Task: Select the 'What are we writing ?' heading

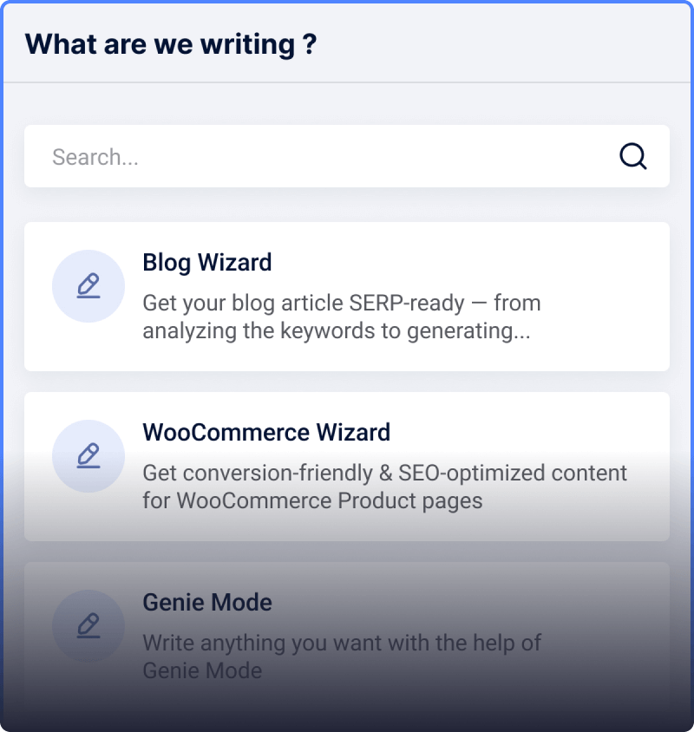Action: [x=171, y=44]
